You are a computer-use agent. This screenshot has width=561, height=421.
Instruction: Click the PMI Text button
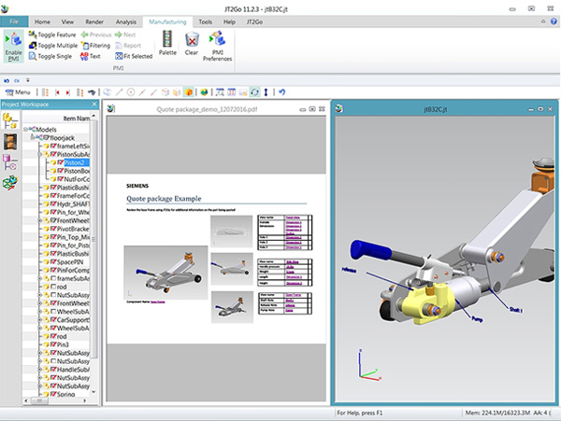click(x=91, y=56)
